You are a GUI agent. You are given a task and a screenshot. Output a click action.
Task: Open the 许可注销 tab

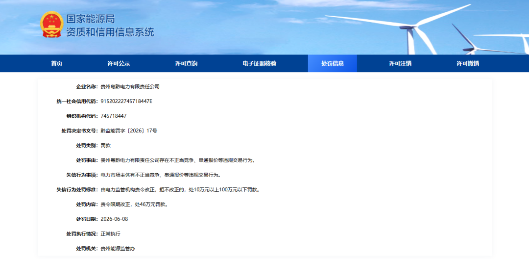click(400, 63)
